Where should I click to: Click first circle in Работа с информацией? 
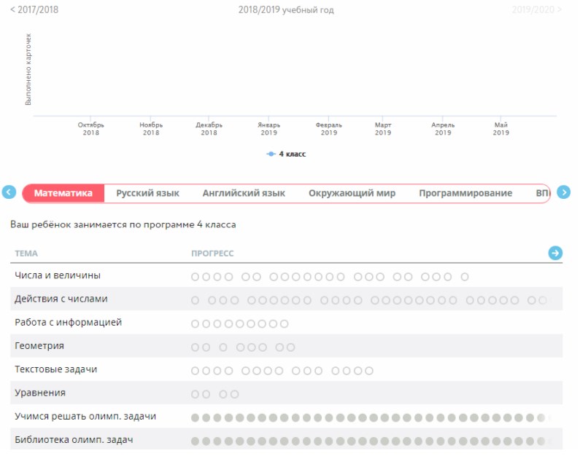coord(195,324)
